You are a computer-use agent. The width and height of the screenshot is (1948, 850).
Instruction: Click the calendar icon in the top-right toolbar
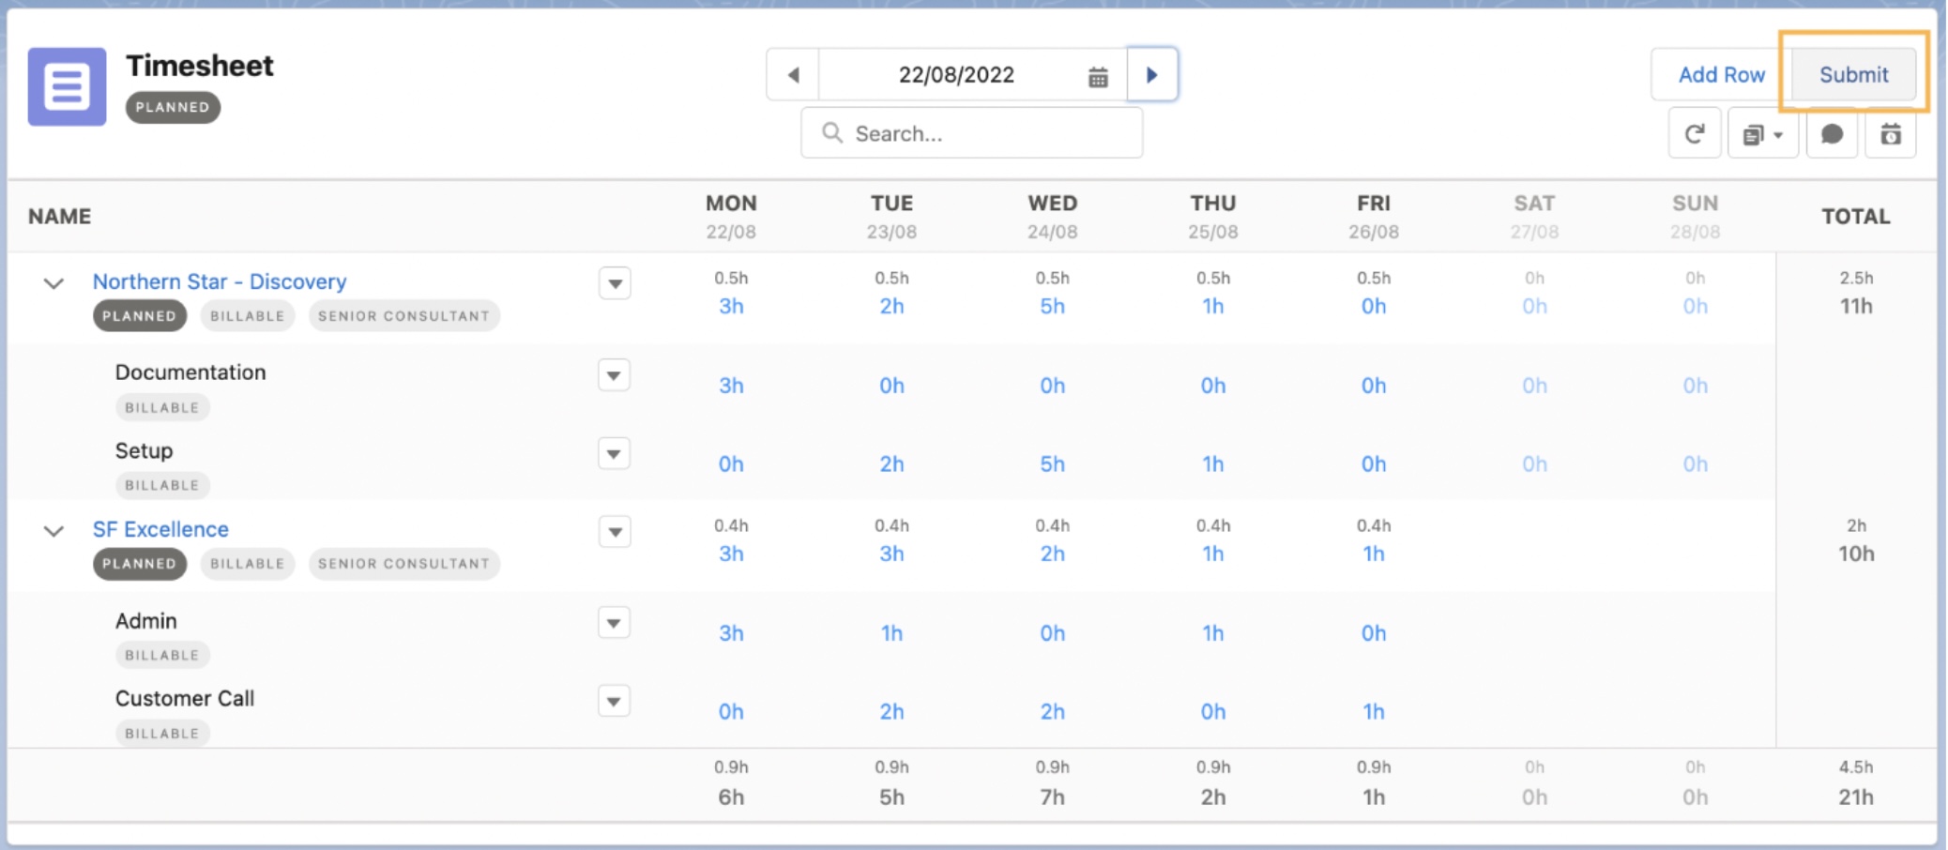click(x=1890, y=134)
